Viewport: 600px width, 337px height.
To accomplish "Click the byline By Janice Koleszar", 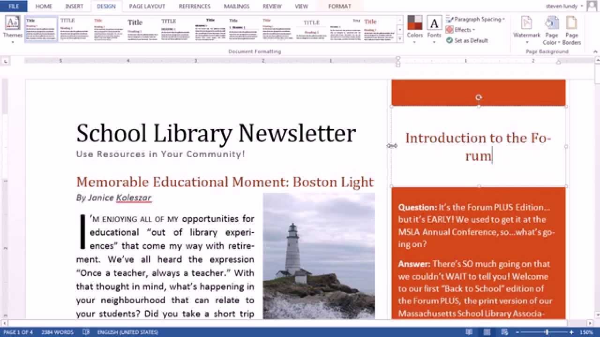I will (x=113, y=198).
